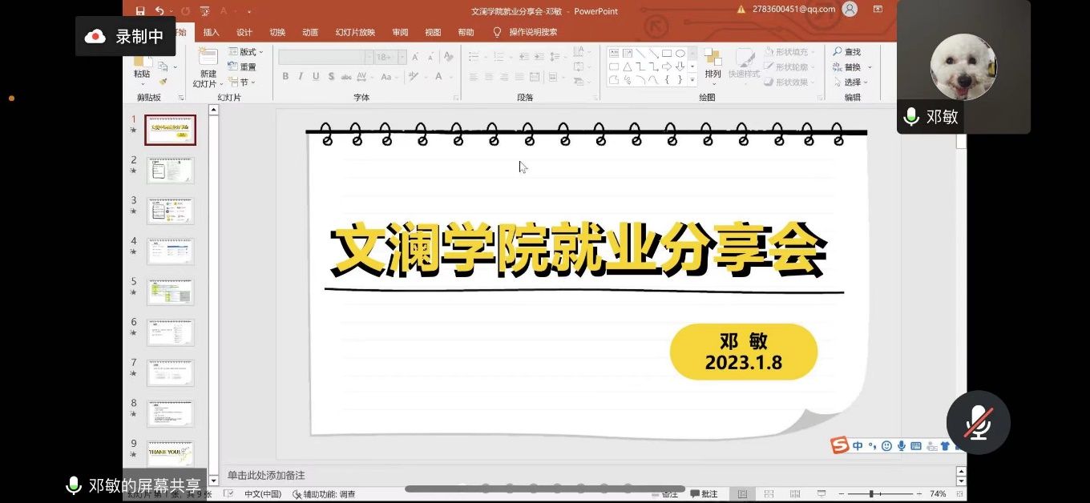The height and width of the screenshot is (503, 1090).
Task: Toggle the Comments (批注) pane
Action: [703, 494]
